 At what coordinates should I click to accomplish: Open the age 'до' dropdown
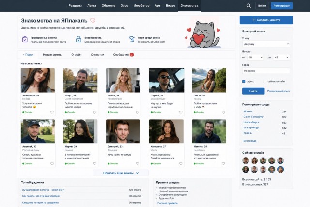281,57
